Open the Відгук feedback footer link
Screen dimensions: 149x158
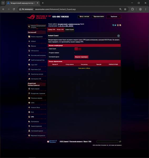click(x=86, y=141)
